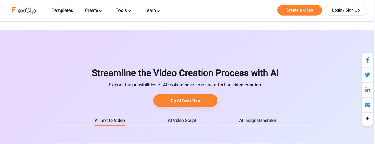375x144 pixels.
Task: Click the orange underline below AI Text to Video
Action: (110, 125)
